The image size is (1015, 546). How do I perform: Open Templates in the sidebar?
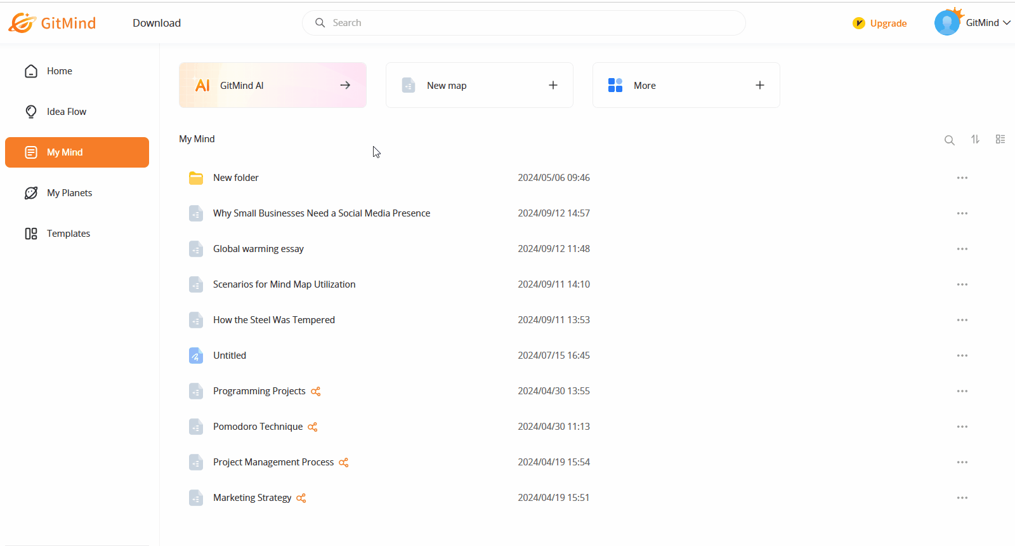68,234
